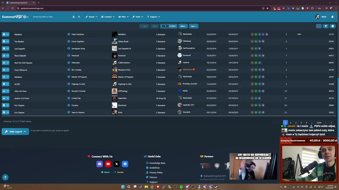Switch to the CustomsForge browser tab
This screenshot has height=190, width=339.
20,3
